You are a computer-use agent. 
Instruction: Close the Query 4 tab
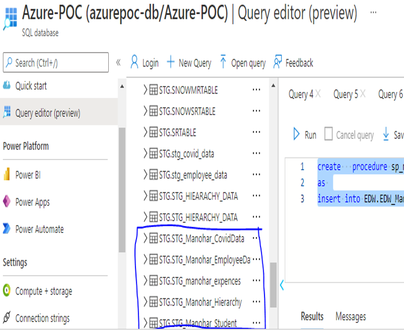click(318, 94)
